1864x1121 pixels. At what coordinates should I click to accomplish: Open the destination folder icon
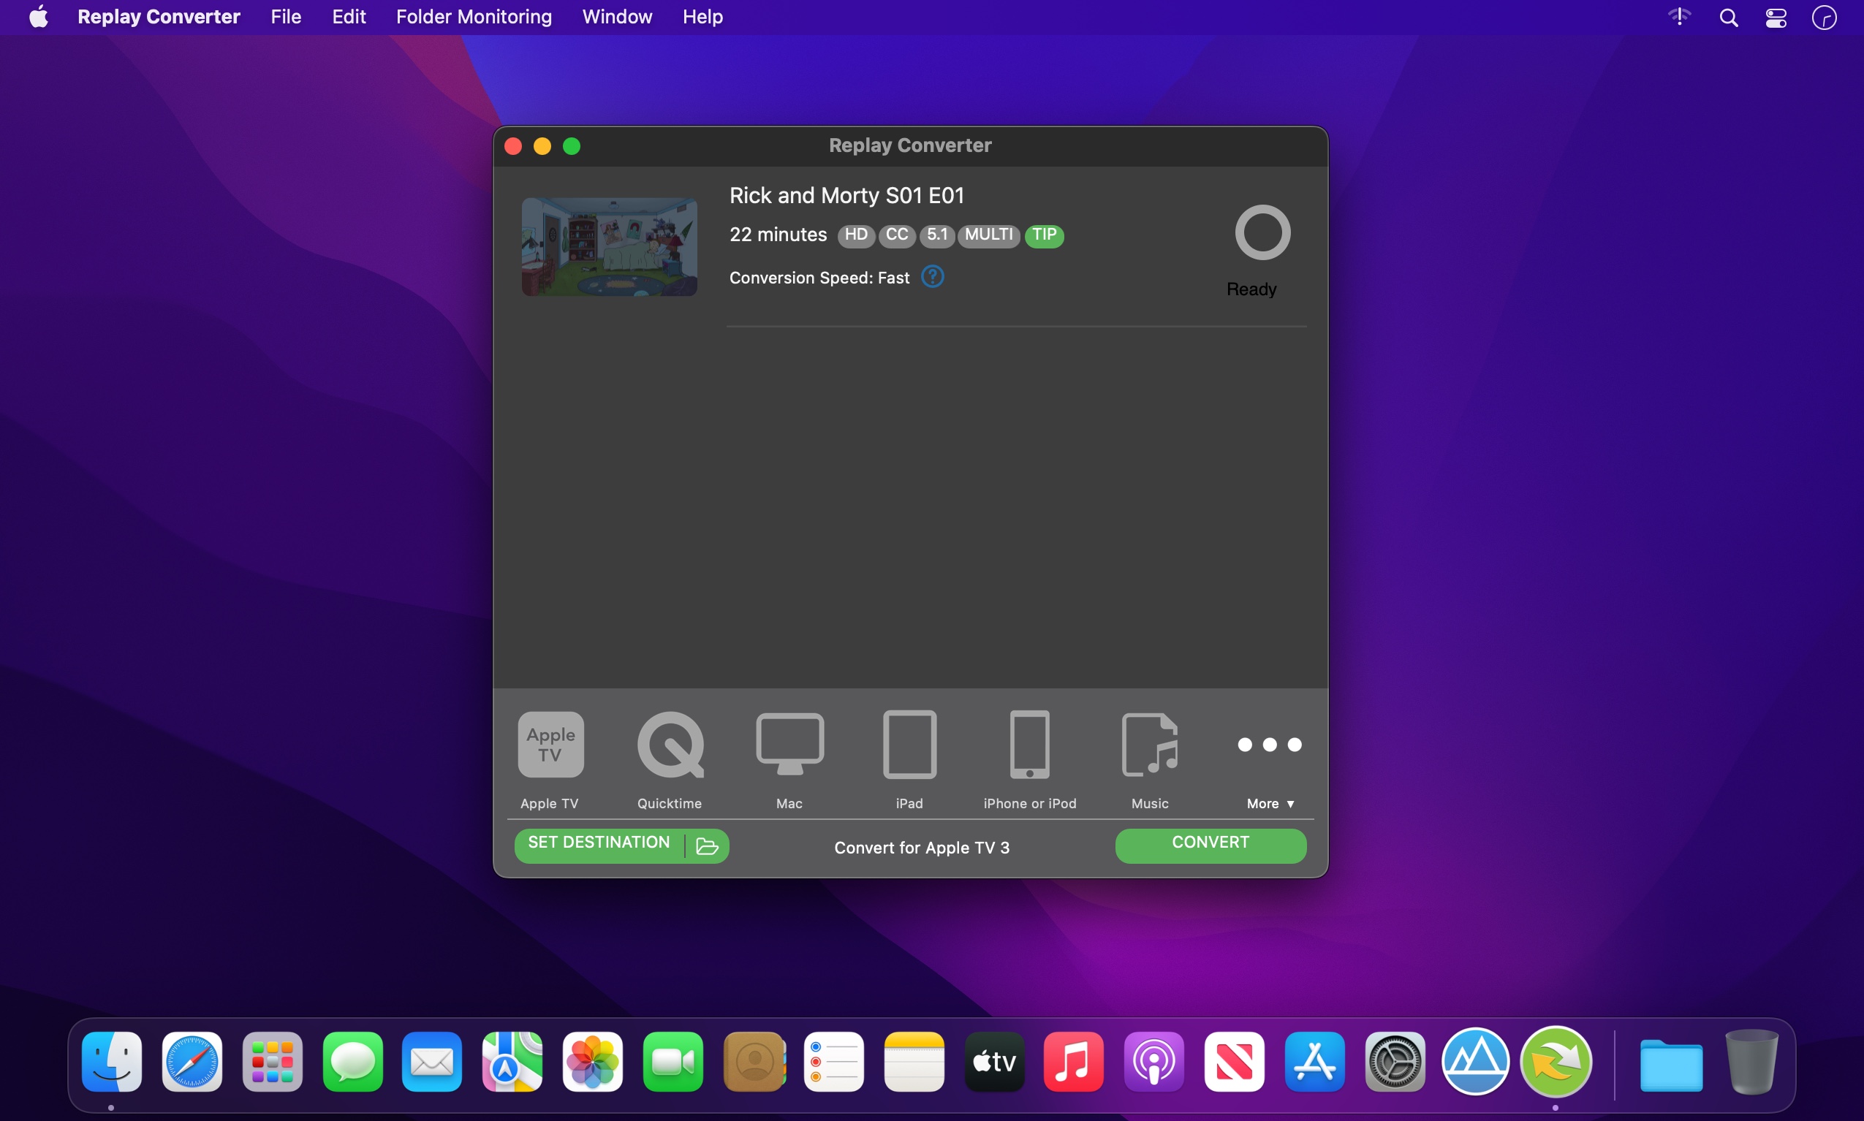(707, 846)
